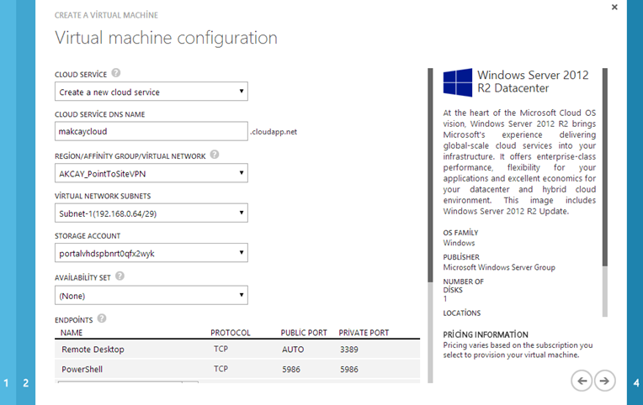Viewport: 643px width, 405px height.
Task: Click Windows Server 2012 R2 Datacenter title
Action: coord(533,82)
